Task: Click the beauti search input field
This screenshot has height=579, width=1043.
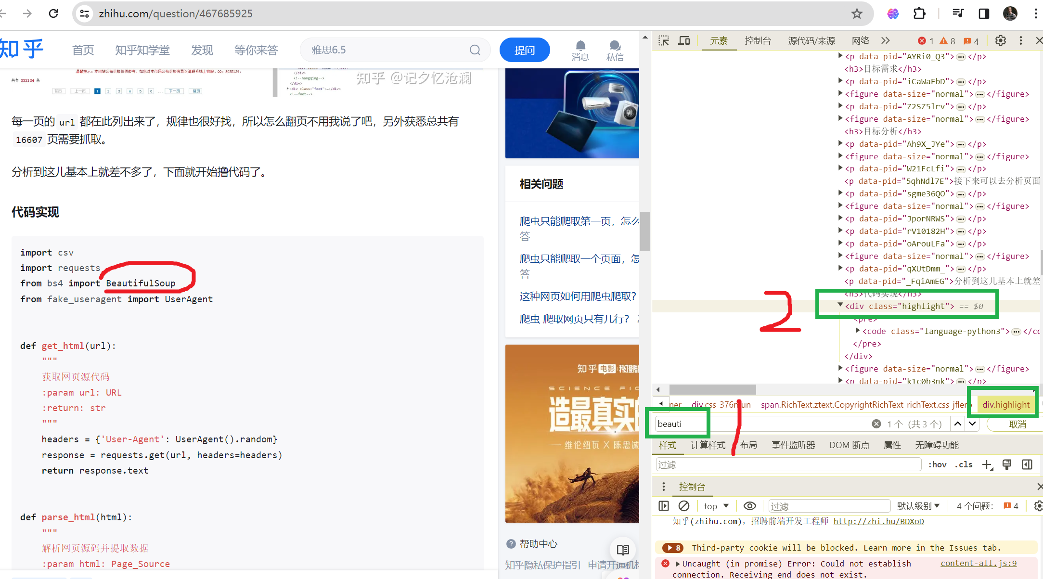Action: 760,424
